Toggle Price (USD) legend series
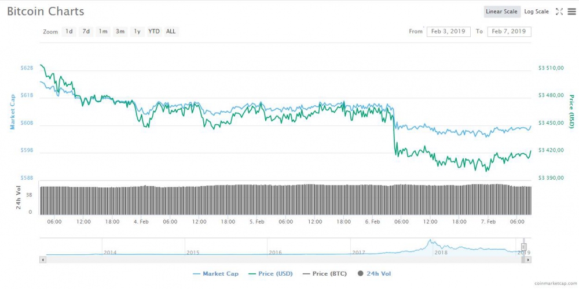579x289 pixels. [x=271, y=274]
